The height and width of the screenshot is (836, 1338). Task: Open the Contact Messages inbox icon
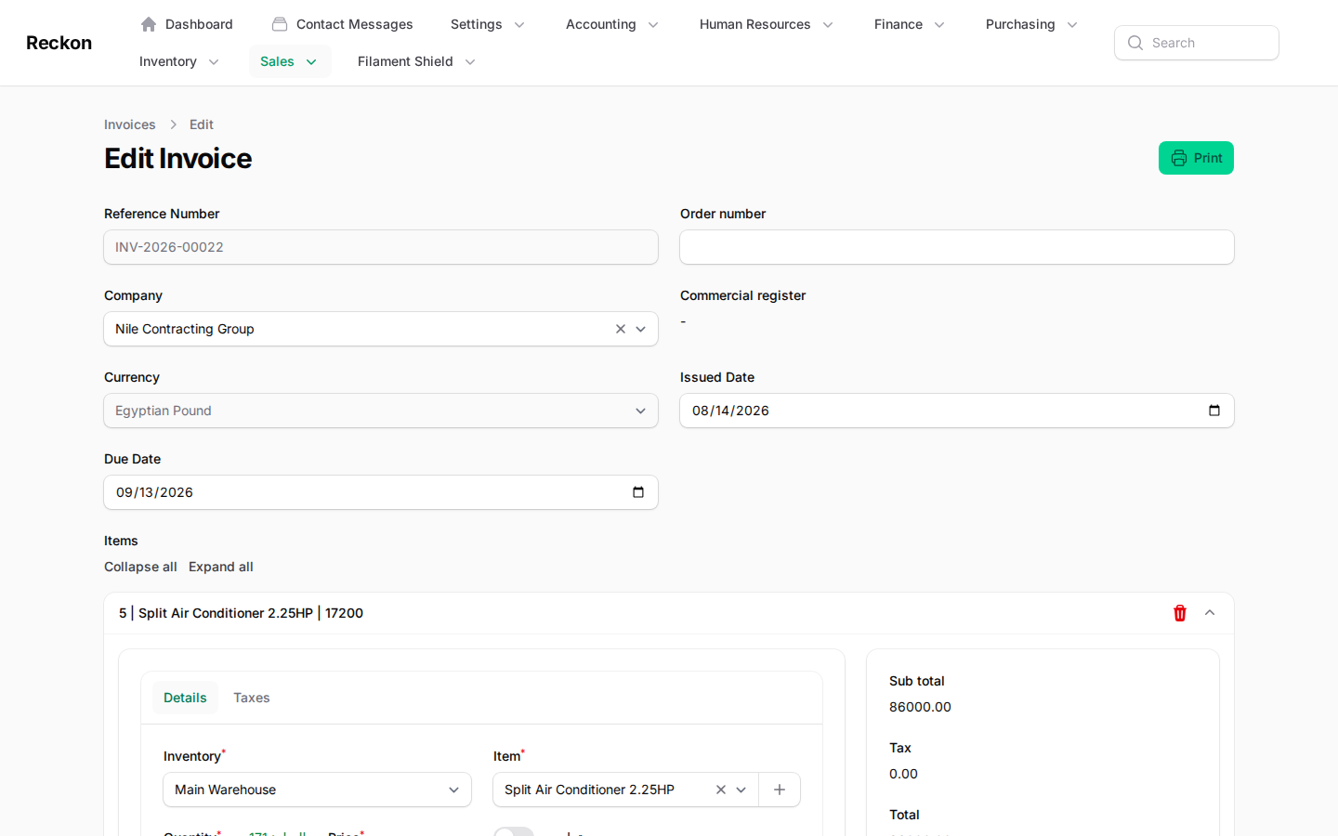280,24
